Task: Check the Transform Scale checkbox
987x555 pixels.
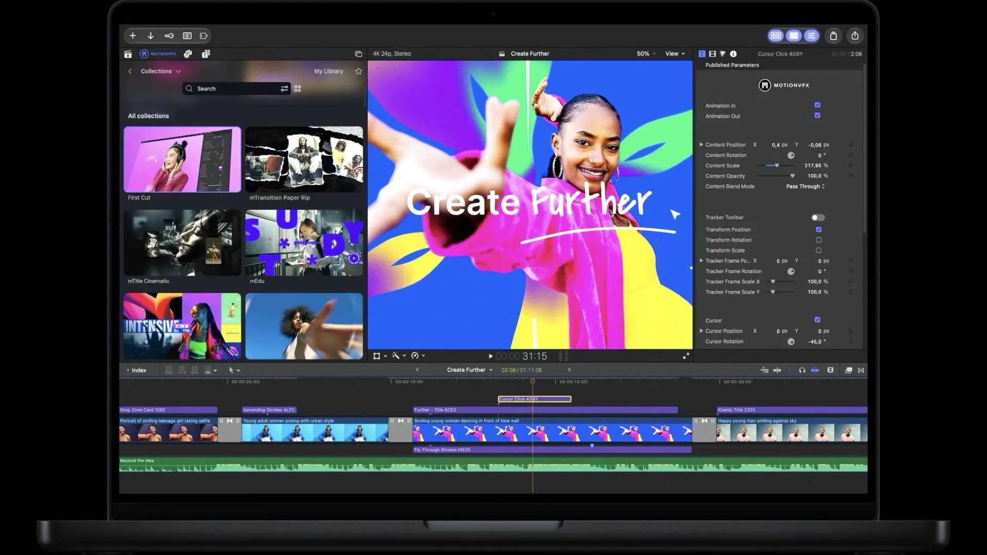Action: click(x=818, y=250)
